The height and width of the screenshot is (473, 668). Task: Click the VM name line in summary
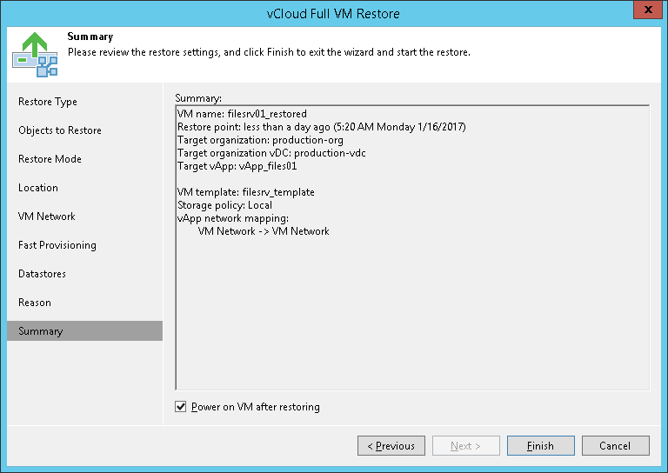click(x=242, y=114)
